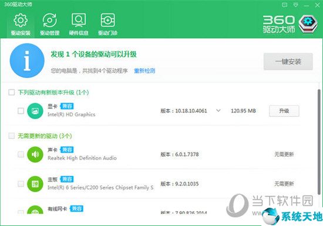This screenshot has width=323, height=226.
Task: Click the driver list vertical scrollbar
Action: click(319, 142)
